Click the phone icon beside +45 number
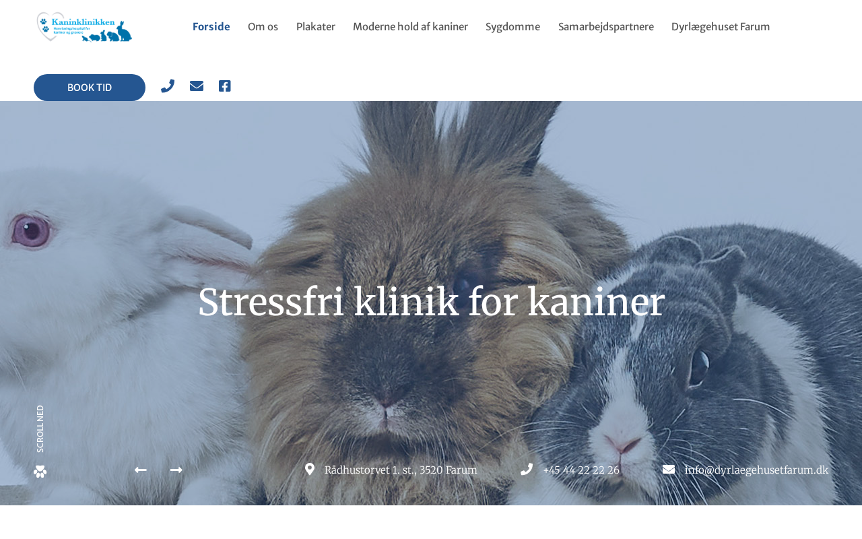This screenshot has height=539, width=862. [x=527, y=470]
